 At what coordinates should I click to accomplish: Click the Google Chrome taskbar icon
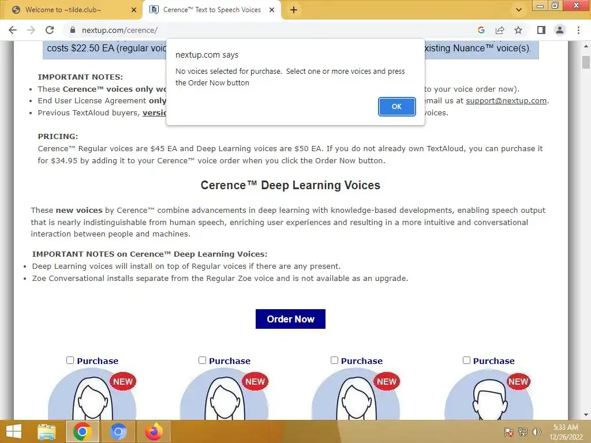[x=83, y=431]
